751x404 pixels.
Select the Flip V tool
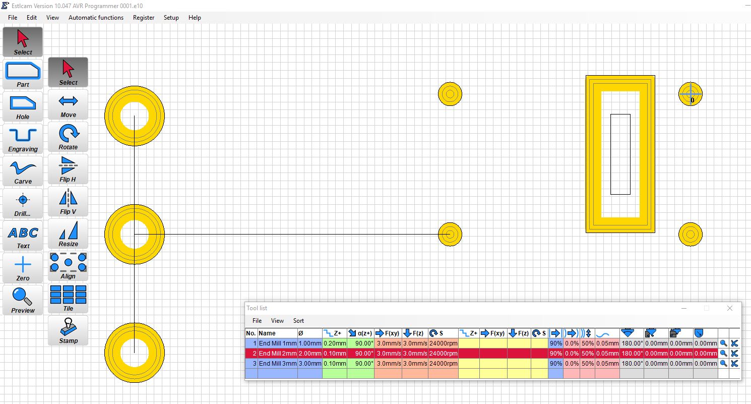click(x=68, y=201)
